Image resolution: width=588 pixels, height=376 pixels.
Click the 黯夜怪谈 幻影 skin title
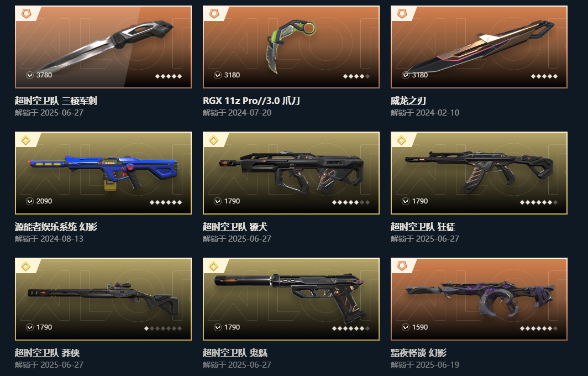click(x=418, y=353)
